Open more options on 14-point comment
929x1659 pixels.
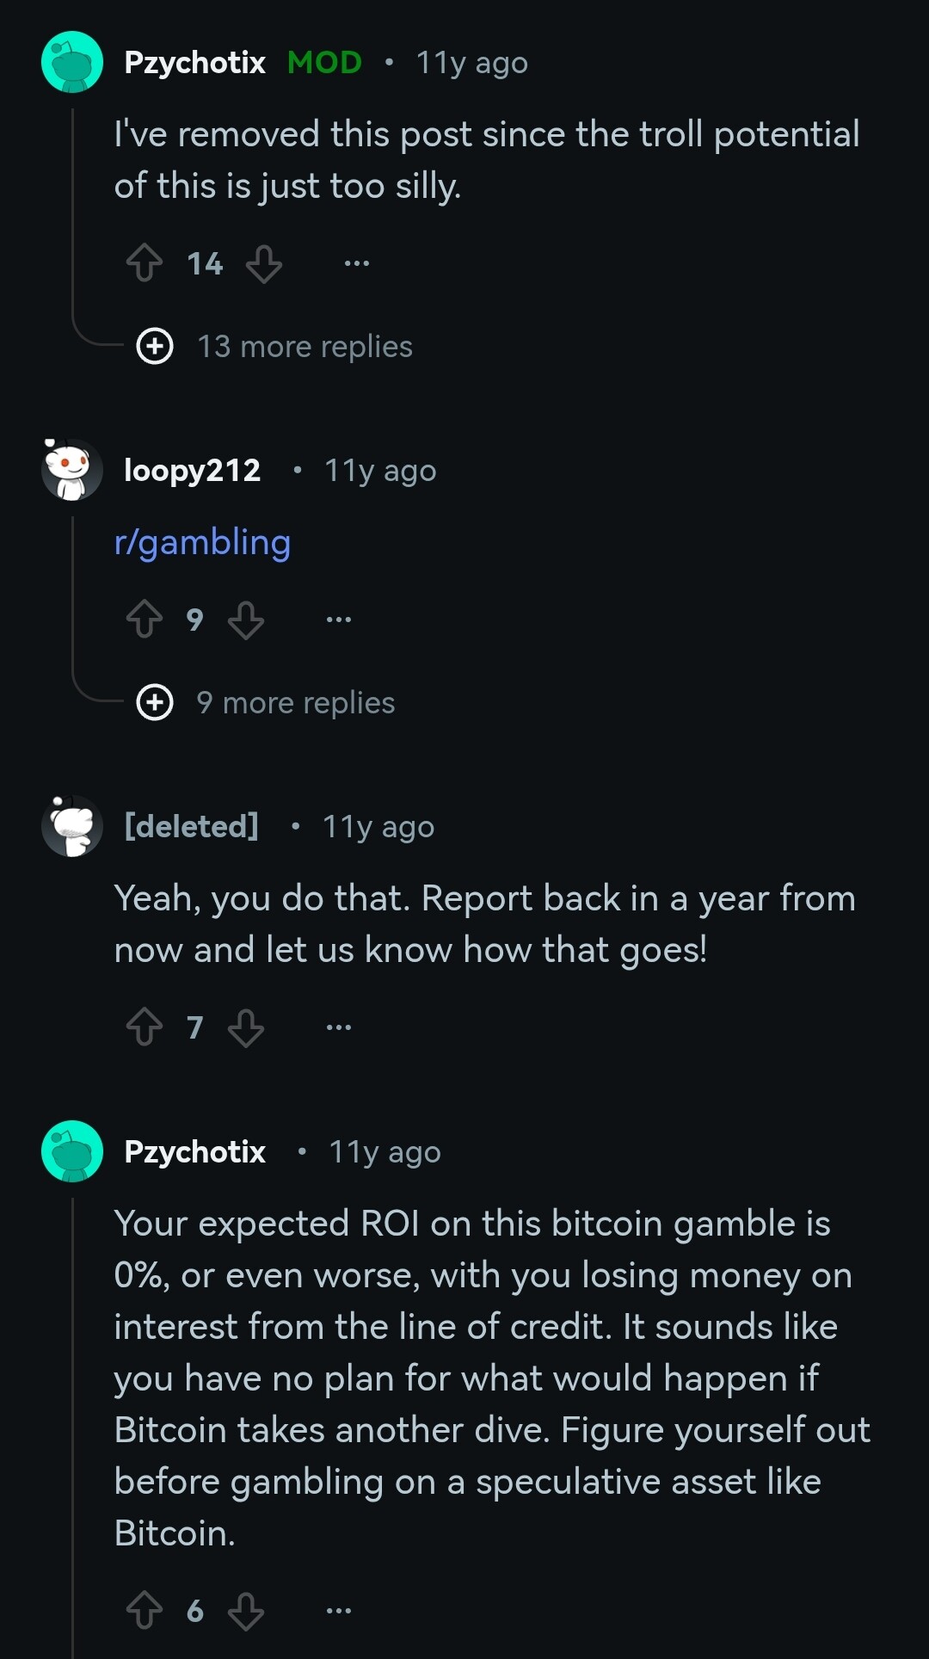(356, 263)
